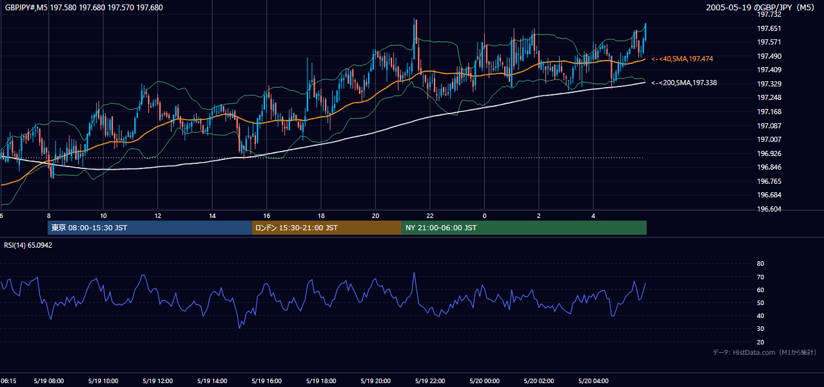Click the RSI scale 20 level label
This screenshot has width=824, height=387.
760,342
